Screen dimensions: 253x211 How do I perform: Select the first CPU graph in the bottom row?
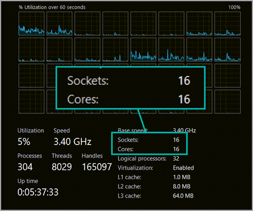point(31,102)
